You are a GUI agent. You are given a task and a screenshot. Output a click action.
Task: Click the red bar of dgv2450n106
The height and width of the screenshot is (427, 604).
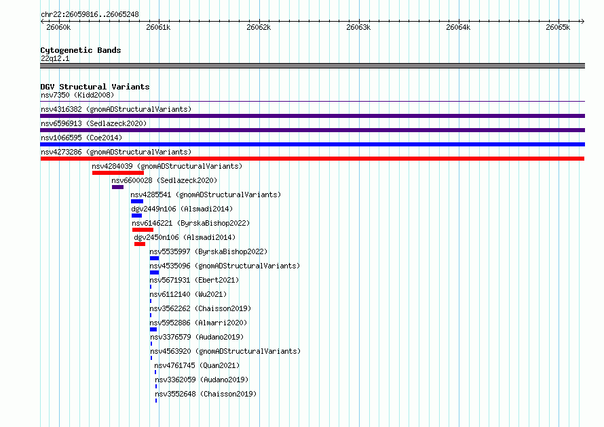(140, 244)
